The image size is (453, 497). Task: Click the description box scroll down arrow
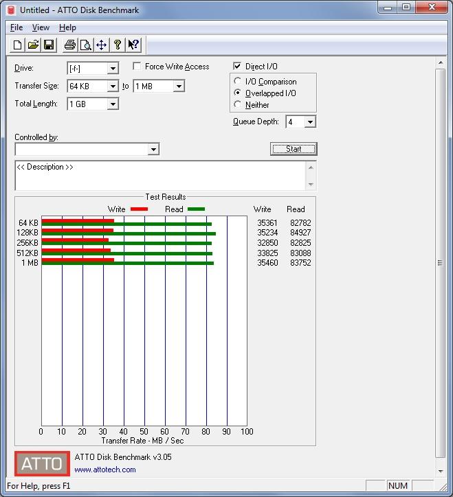(x=311, y=184)
